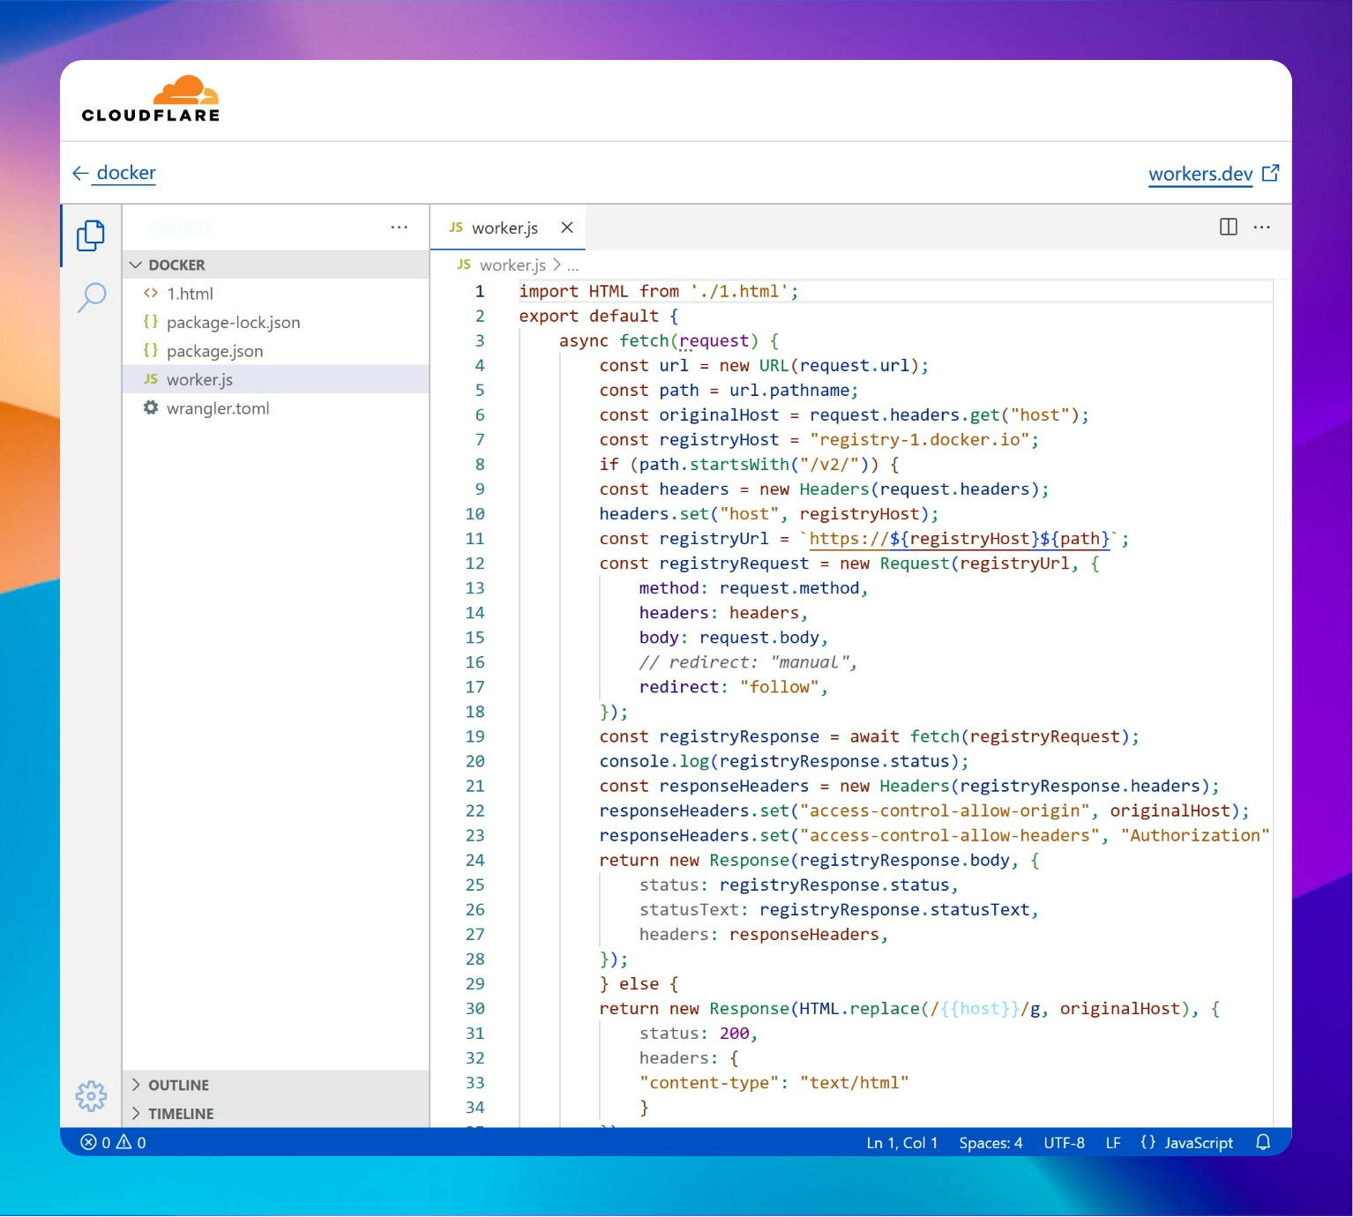
Task: Click the import HTML statement on line 1
Action: pos(659,291)
